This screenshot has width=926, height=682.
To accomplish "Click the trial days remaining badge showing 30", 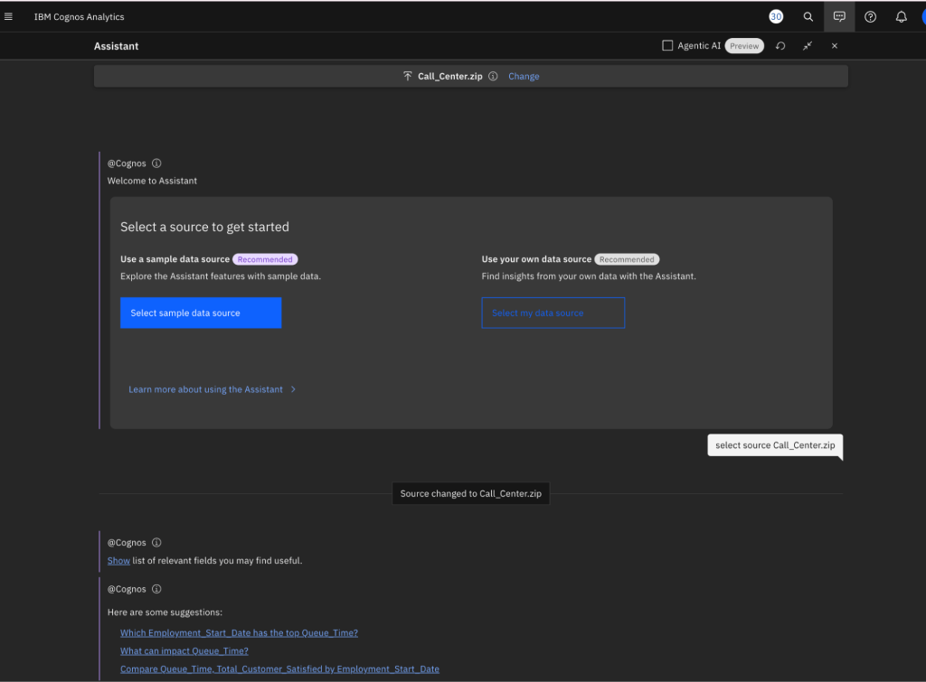I will (x=775, y=16).
